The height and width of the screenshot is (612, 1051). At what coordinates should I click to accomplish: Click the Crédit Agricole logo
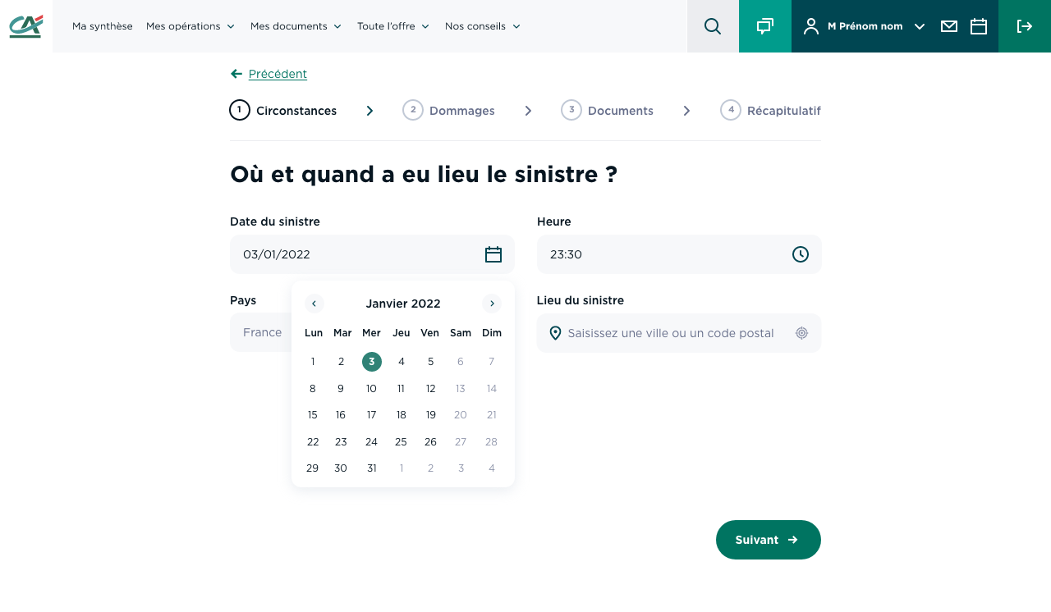(26, 26)
